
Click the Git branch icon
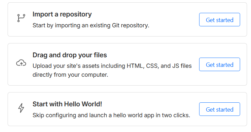point(21,18)
